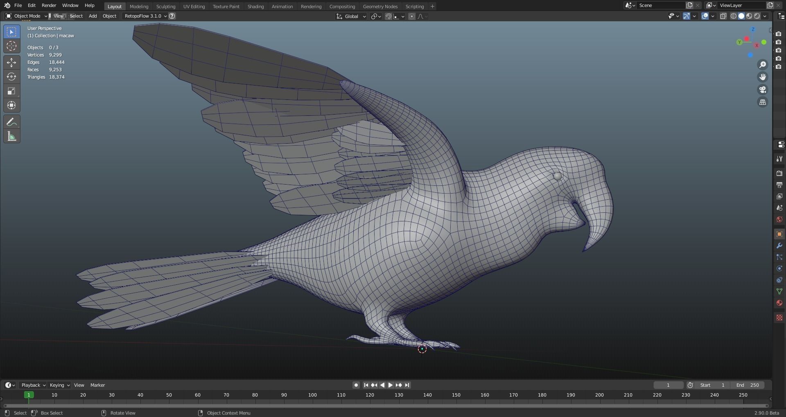Switch to Material Preview shading
This screenshot has height=417, width=786.
pyautogui.click(x=749, y=16)
